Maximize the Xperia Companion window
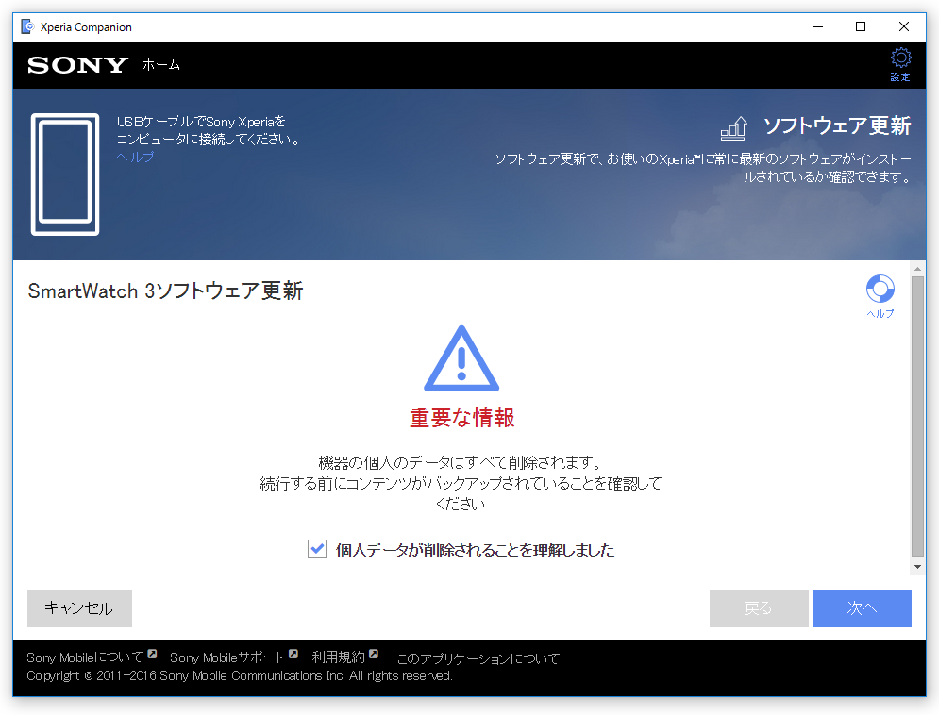 [861, 27]
